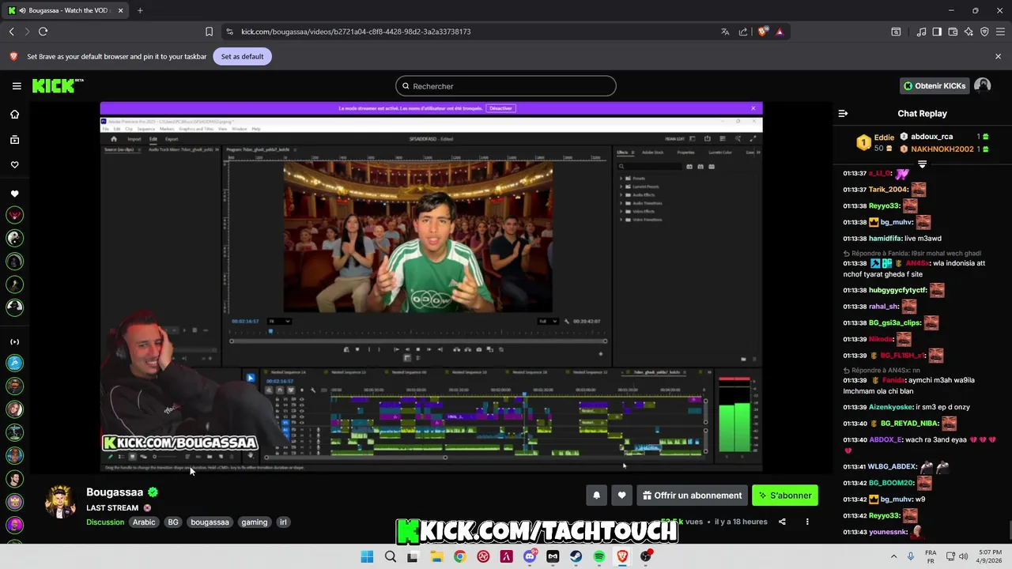Click Set as default button

[x=242, y=56]
